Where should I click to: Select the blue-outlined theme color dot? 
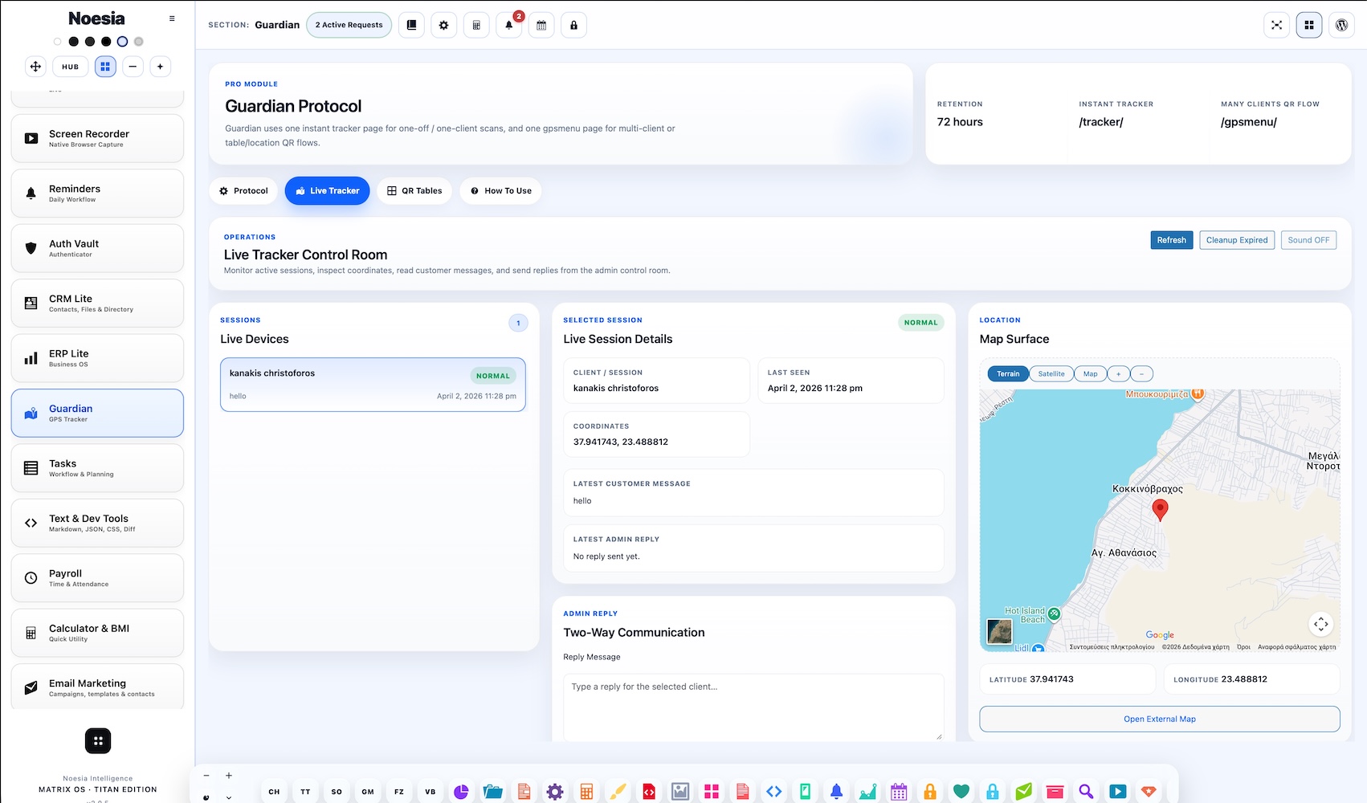(x=122, y=42)
